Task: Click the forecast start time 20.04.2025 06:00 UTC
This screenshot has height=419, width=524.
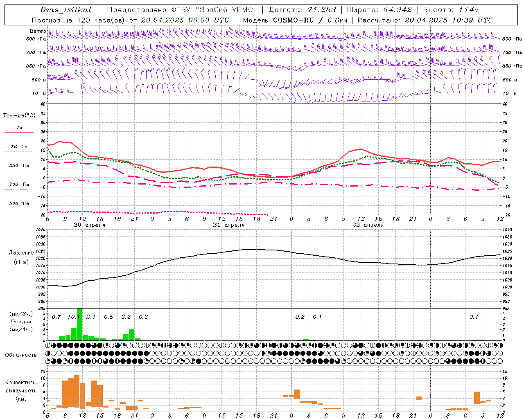Action: [x=185, y=20]
